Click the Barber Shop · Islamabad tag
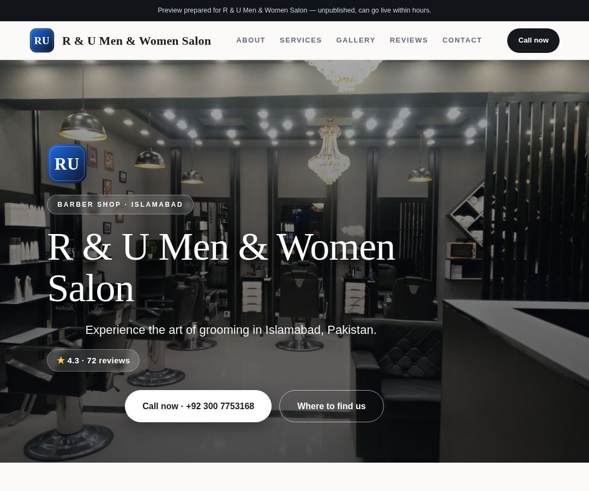The image size is (589, 491). pos(120,205)
